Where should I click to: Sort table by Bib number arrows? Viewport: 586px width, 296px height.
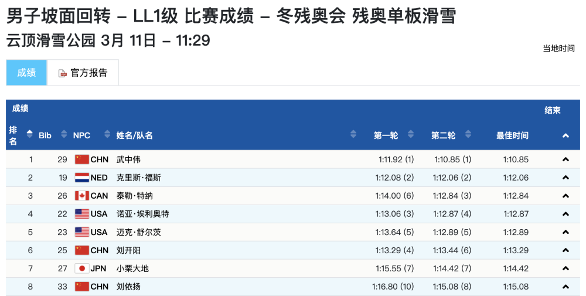point(62,135)
